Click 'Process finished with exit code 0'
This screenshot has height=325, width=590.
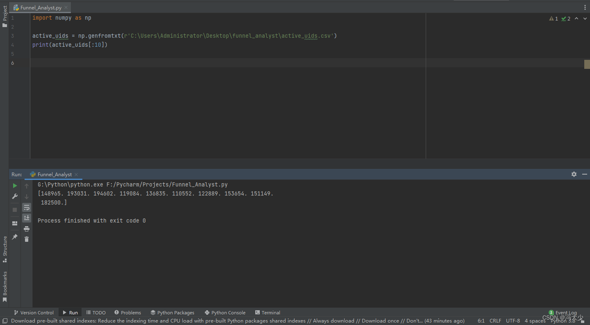92,221
